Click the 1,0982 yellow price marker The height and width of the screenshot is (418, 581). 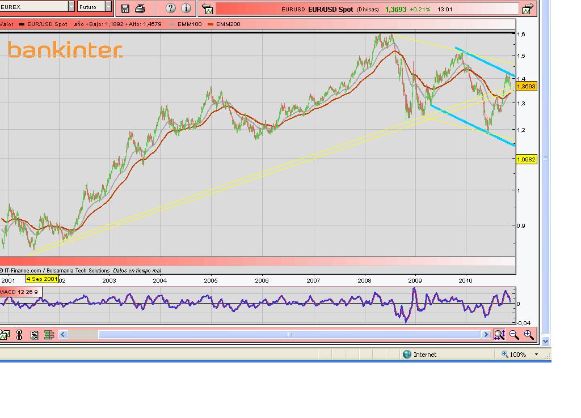pos(526,160)
